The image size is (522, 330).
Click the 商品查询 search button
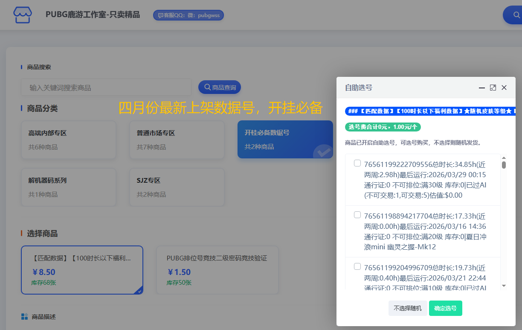point(220,87)
